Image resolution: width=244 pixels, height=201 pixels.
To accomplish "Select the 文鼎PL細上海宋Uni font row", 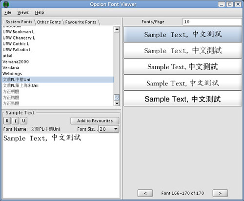I will [x=58, y=85].
